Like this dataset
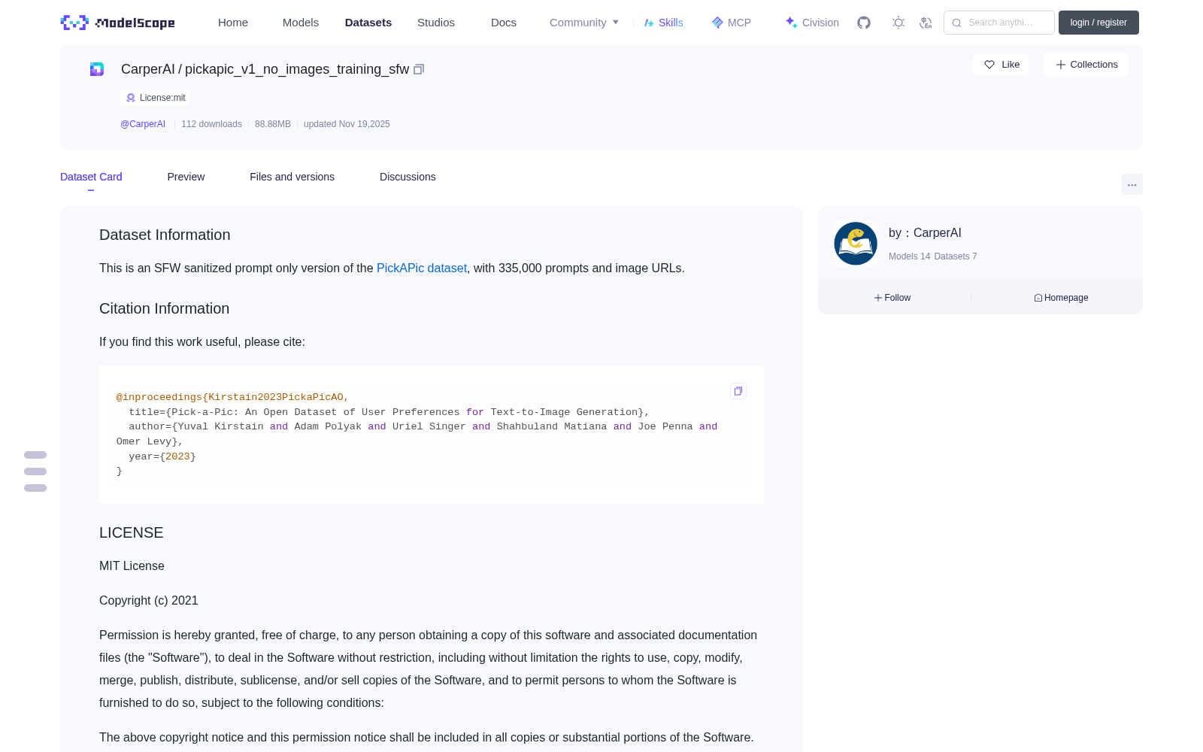Viewport: 1203px width, 752px height. [1001, 65]
